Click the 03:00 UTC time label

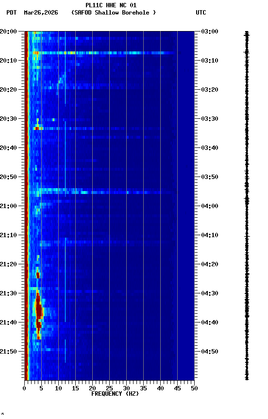tap(210, 32)
